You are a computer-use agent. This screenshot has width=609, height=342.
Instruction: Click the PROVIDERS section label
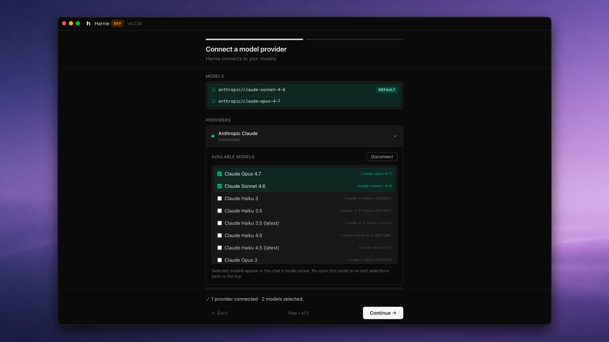tap(218, 120)
